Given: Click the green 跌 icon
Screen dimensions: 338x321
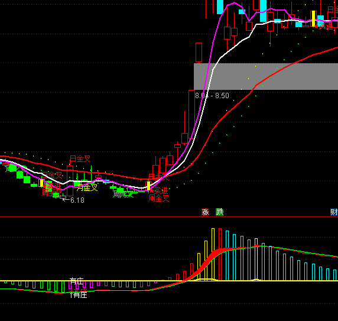Looking at the screenshot, I should (220, 212).
